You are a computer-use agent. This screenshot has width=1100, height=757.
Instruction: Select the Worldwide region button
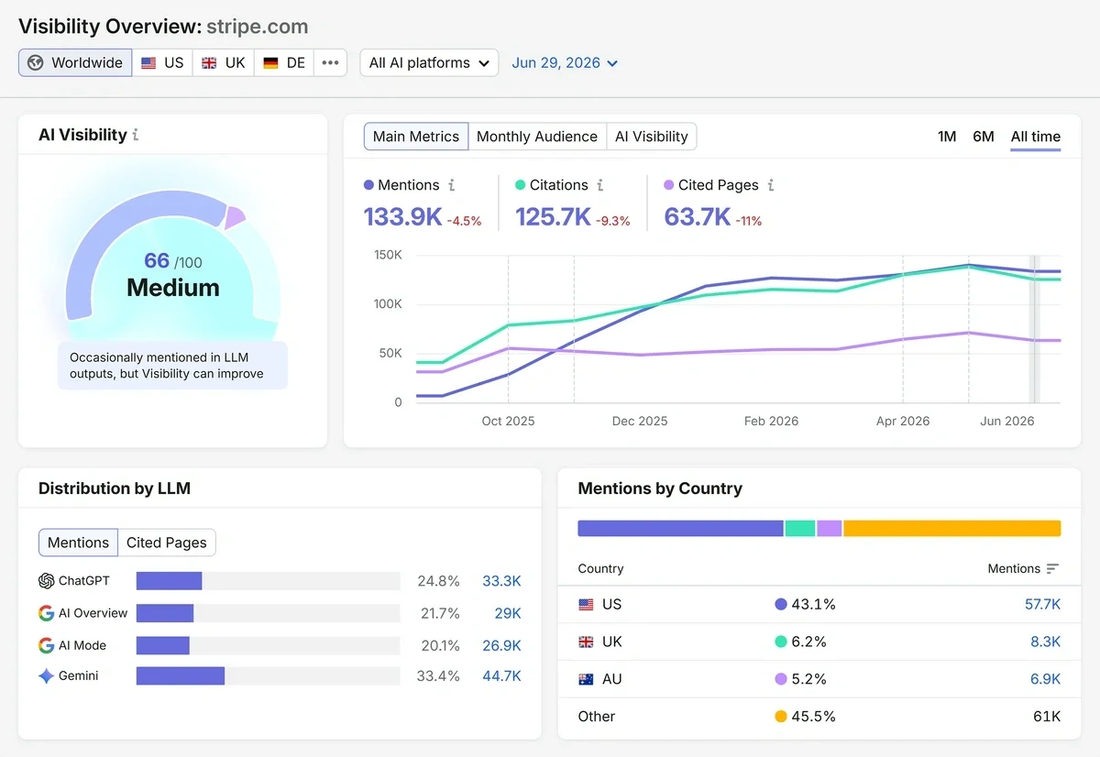point(75,62)
